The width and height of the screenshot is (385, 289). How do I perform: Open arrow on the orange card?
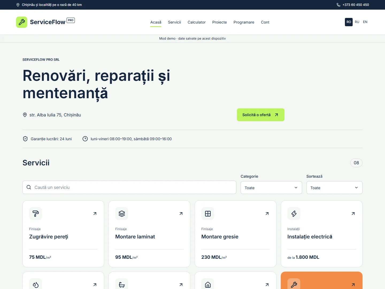coord(353,285)
